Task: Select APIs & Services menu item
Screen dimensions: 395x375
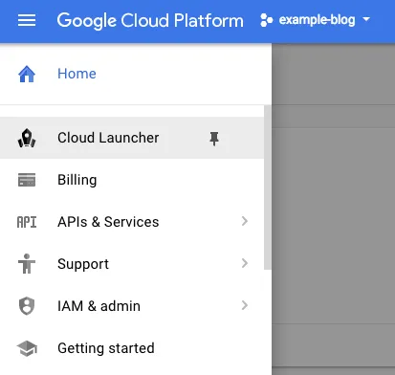Action: [x=132, y=222]
